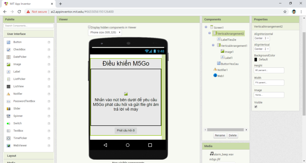Image resolution: width=306 pixels, height=163 pixels.
Task: Expand the Layout palette section
Action: pos(12,156)
